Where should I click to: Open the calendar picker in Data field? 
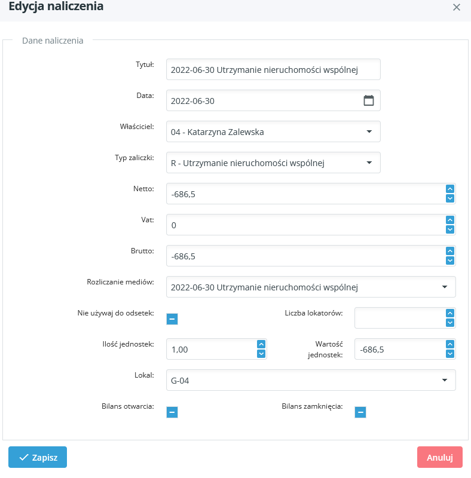369,100
